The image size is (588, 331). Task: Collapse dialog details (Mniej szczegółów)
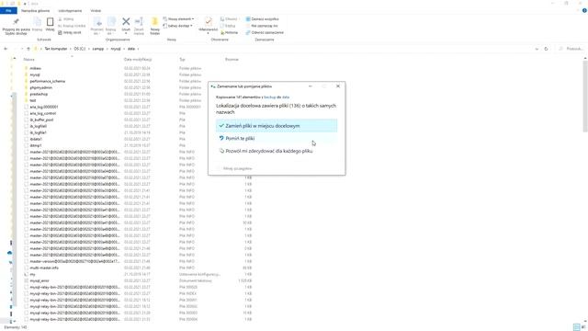click(x=235, y=168)
